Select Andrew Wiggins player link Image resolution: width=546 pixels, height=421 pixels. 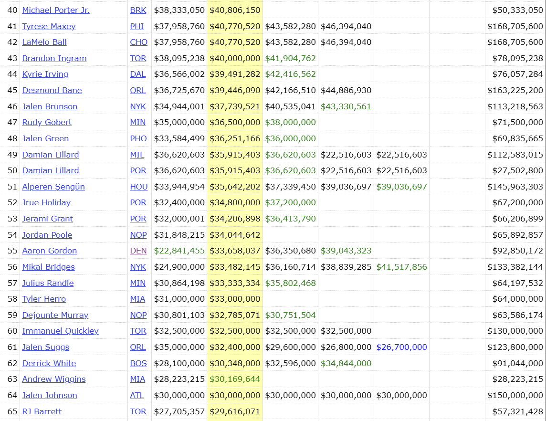pos(53,379)
